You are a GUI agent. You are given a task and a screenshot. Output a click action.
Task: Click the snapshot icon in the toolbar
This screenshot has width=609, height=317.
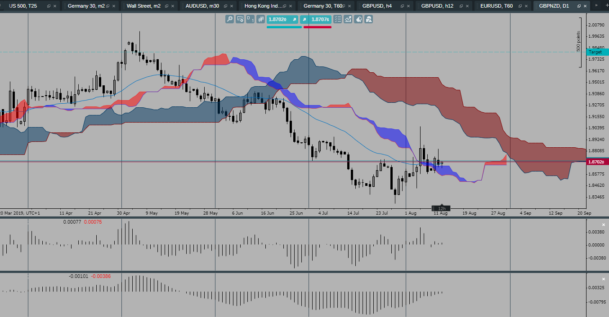(x=368, y=19)
